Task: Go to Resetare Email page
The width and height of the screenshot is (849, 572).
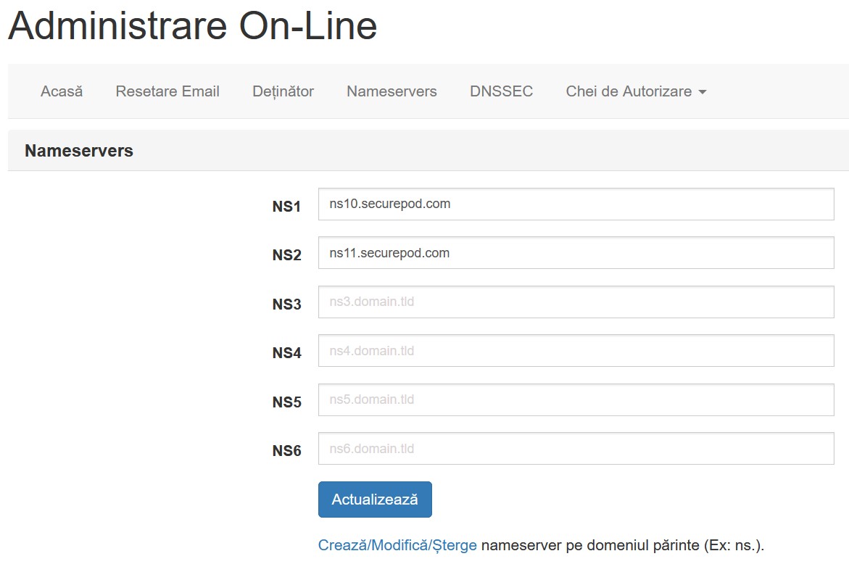Action: pos(167,91)
